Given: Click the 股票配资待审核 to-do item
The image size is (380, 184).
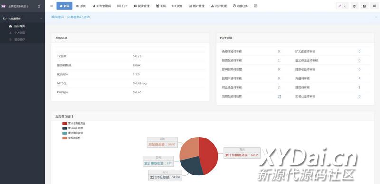Looking at the screenshot, I should pos(232,60).
